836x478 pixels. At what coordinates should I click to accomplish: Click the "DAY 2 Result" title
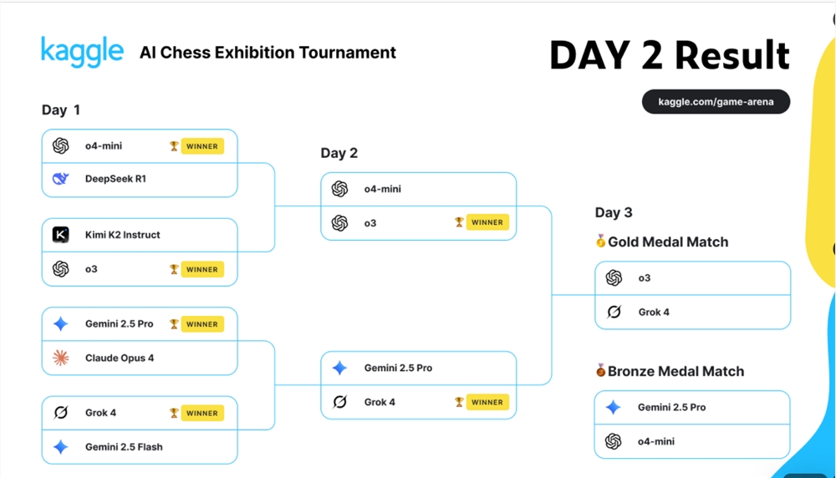click(669, 56)
